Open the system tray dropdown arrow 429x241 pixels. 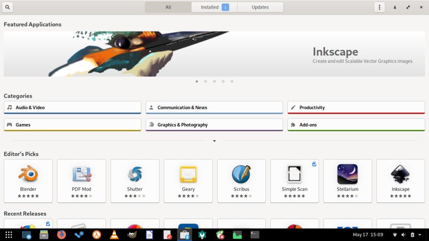(420, 235)
